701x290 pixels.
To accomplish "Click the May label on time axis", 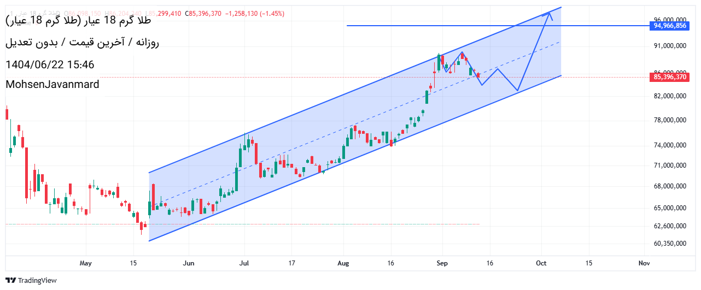I will pyautogui.click(x=86, y=263).
